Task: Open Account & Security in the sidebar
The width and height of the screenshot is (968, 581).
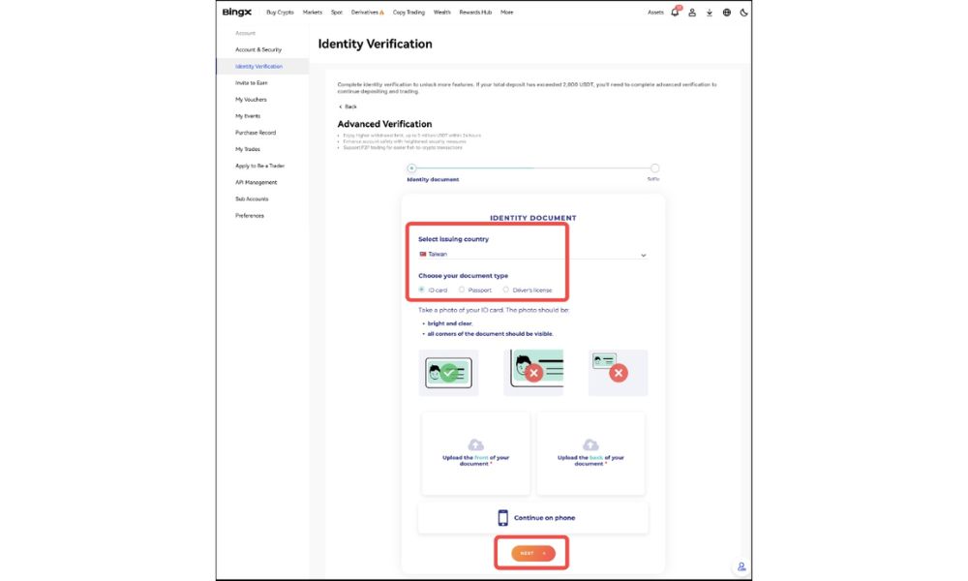Action: tap(258, 49)
